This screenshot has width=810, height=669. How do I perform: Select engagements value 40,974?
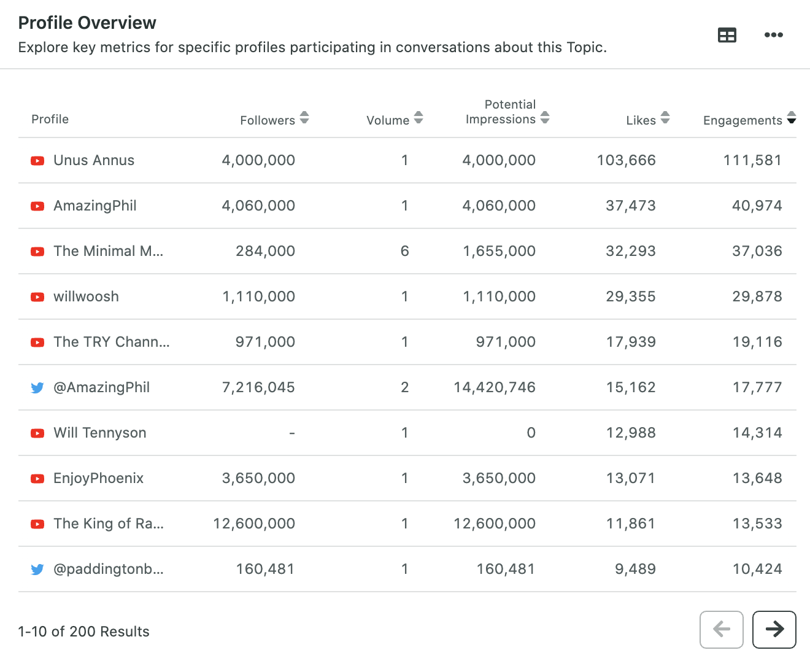(757, 206)
